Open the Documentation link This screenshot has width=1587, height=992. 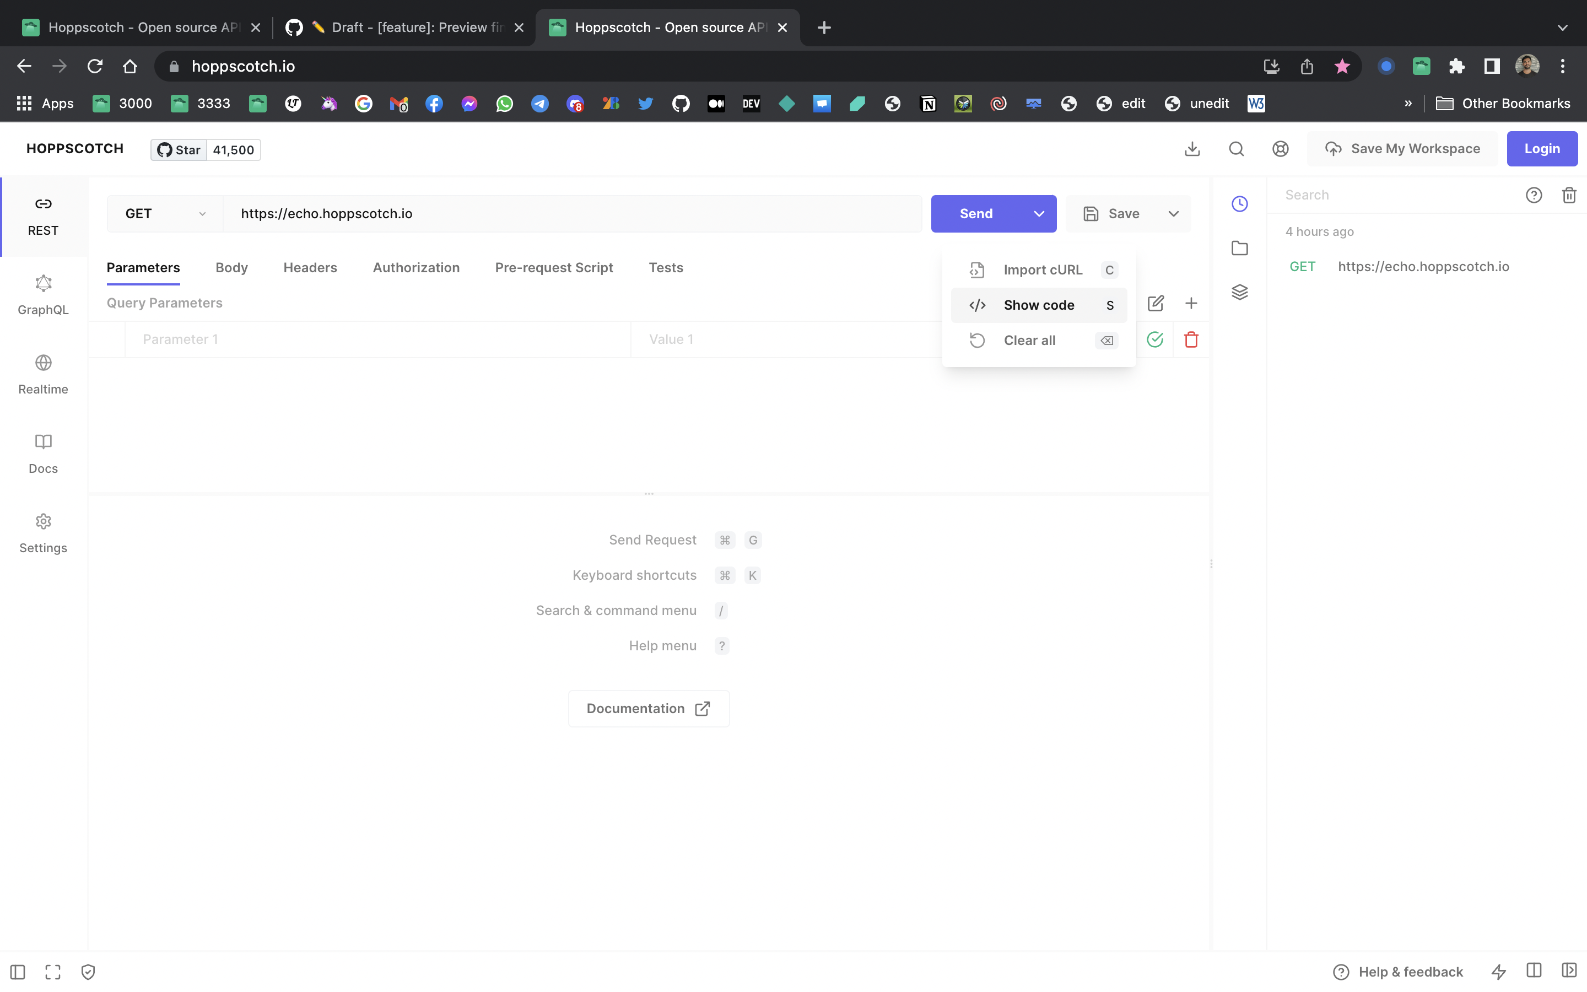[648, 709]
